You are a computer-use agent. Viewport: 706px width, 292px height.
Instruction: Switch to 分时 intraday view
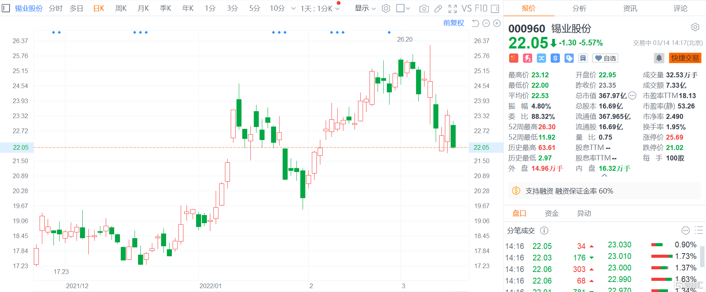[x=56, y=8]
